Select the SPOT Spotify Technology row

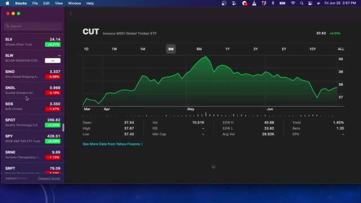coord(33,122)
